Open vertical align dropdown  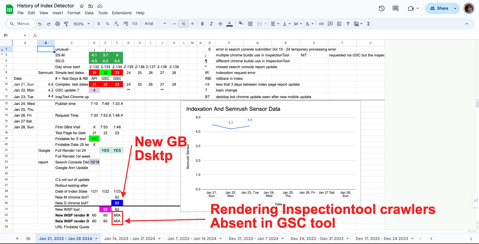pos(287,24)
